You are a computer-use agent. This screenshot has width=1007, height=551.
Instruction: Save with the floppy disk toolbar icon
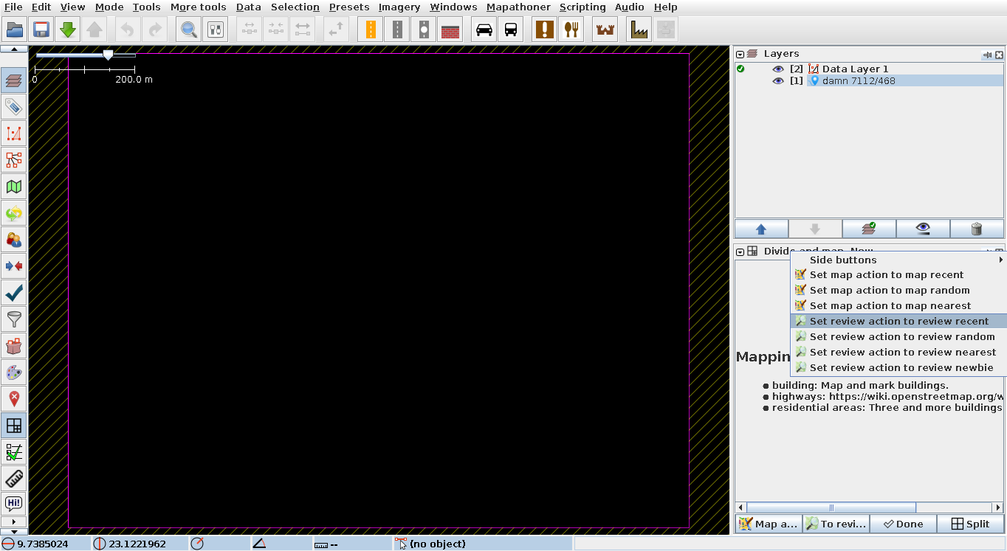pyautogui.click(x=41, y=30)
